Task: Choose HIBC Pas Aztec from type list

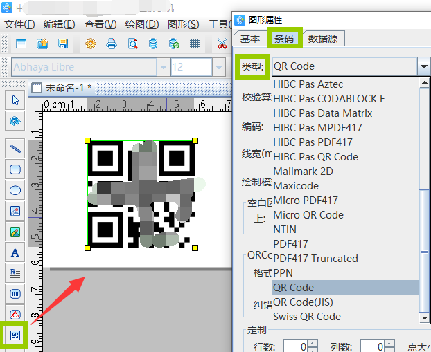Action: point(346,84)
